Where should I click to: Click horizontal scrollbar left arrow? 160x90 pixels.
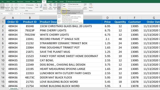[x=107, y=88]
